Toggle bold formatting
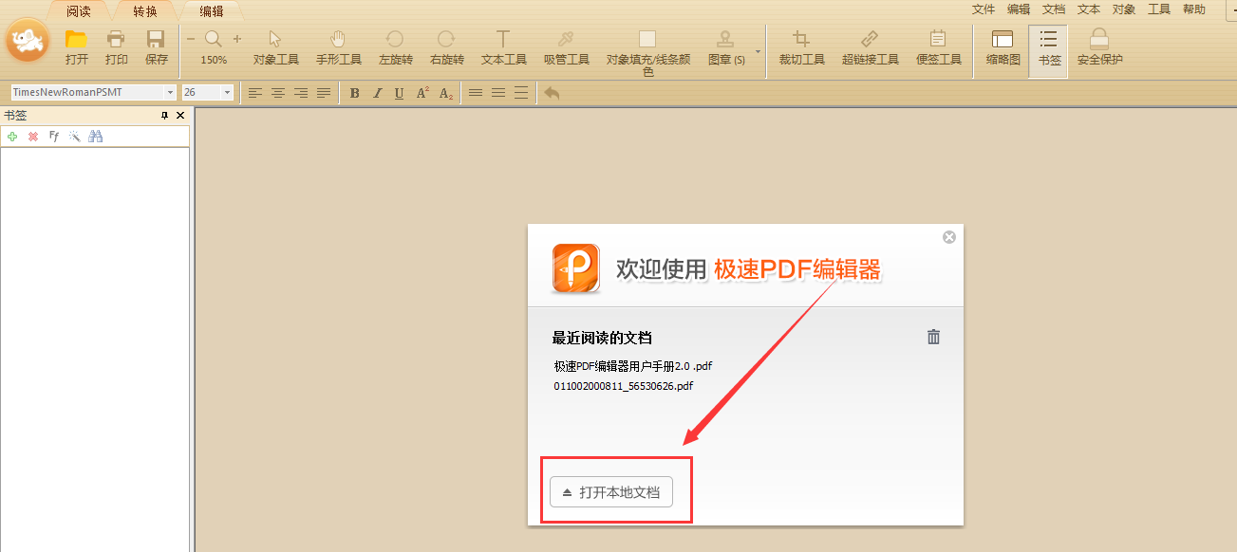 tap(355, 93)
